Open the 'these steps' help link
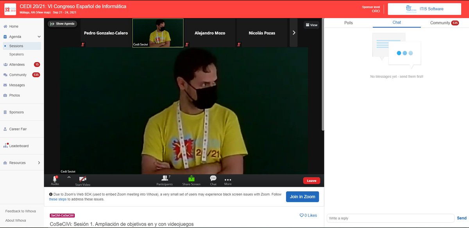 click(57, 199)
